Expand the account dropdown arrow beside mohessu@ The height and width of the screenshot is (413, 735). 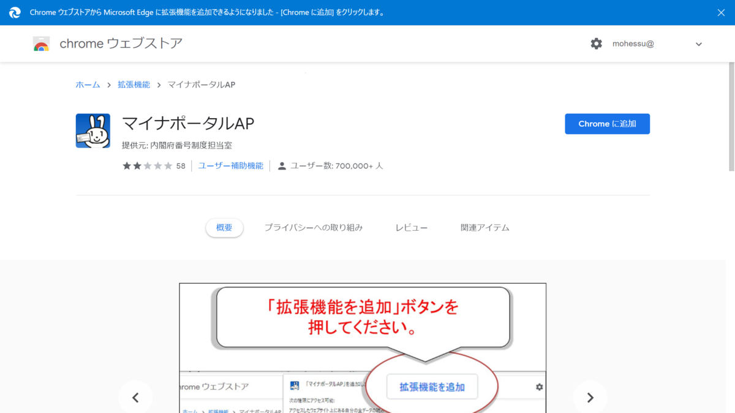(x=699, y=44)
